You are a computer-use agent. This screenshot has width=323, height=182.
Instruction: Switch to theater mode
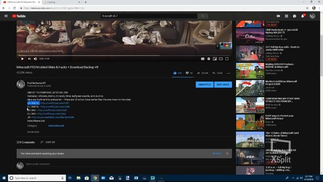pyautogui.click(x=221, y=59)
